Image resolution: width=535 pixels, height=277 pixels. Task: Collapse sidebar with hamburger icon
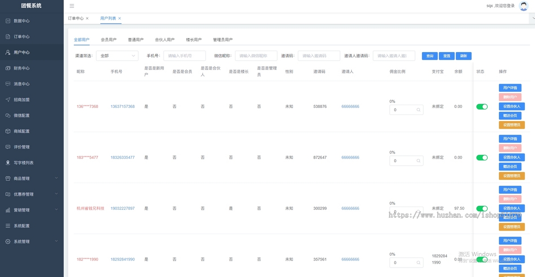[72, 6]
